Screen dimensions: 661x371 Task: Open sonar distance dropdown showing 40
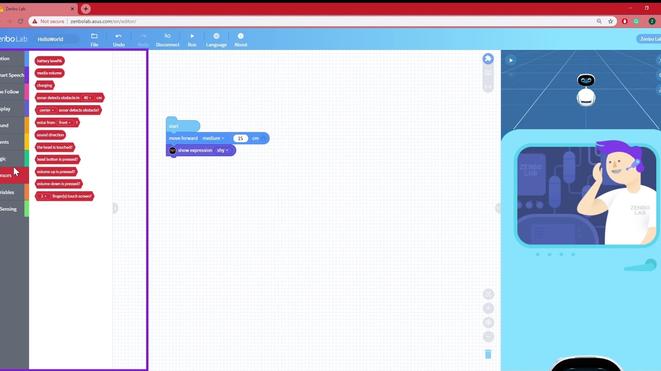tap(87, 98)
